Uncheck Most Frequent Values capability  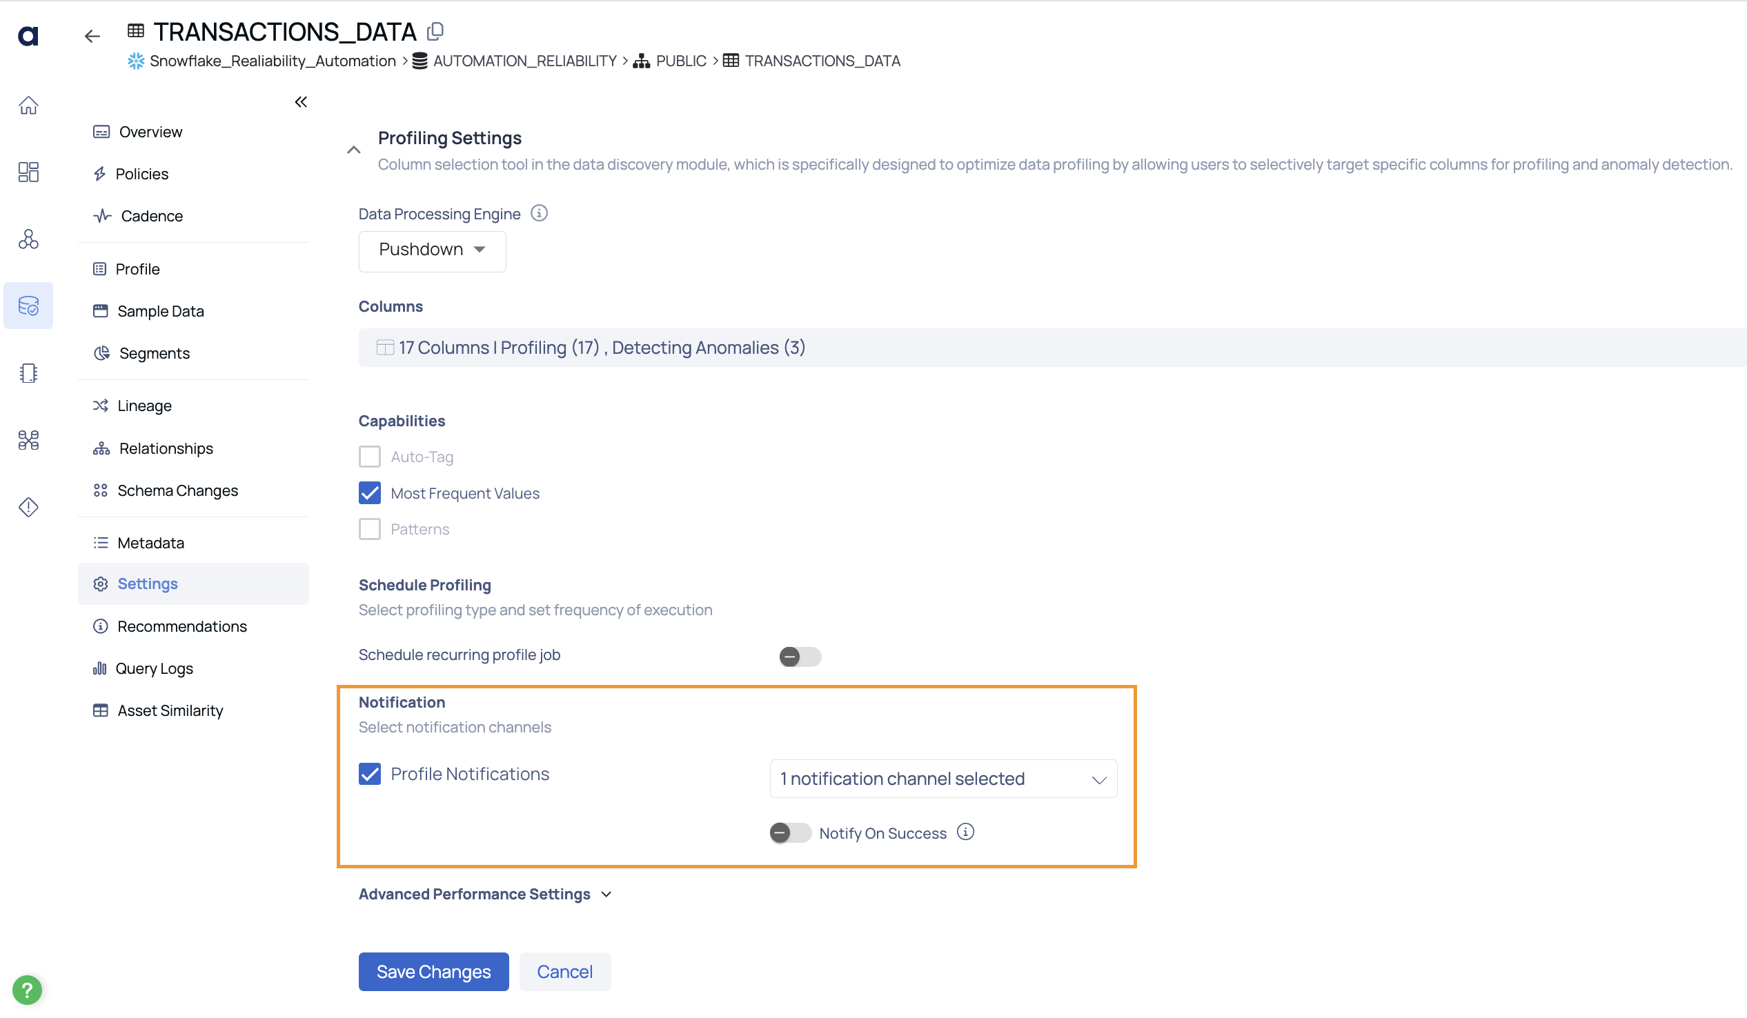pos(370,493)
